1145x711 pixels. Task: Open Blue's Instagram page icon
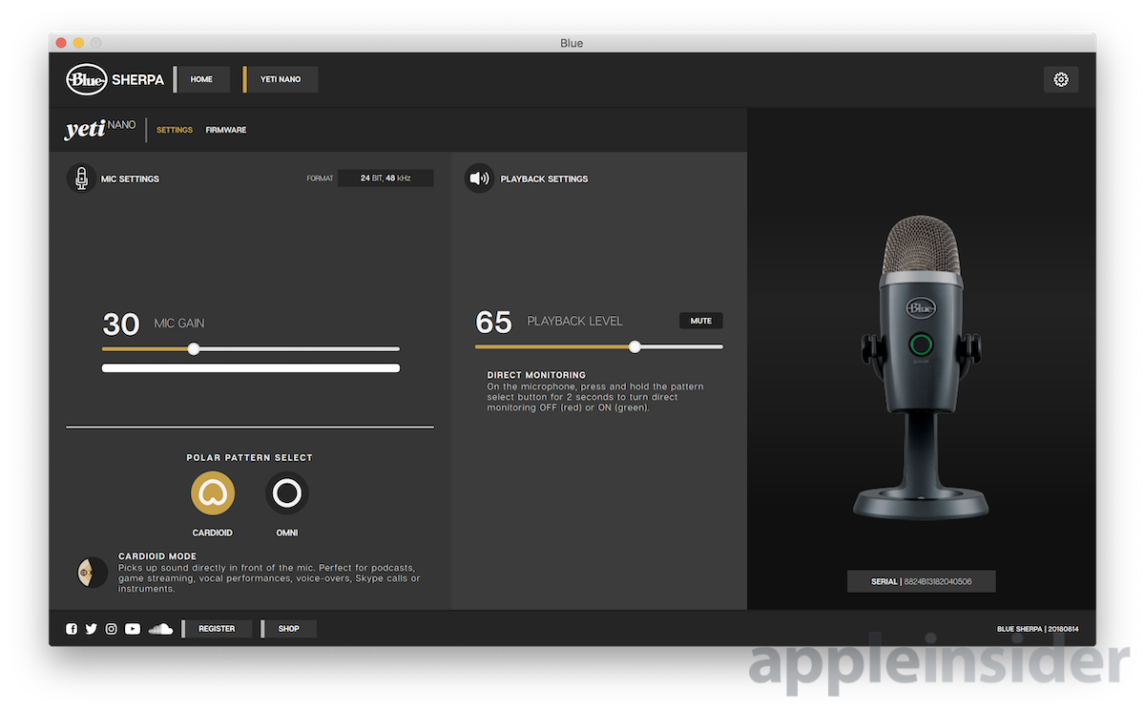pos(112,629)
